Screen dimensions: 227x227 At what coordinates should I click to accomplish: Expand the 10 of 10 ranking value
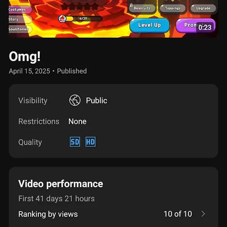coord(178,214)
